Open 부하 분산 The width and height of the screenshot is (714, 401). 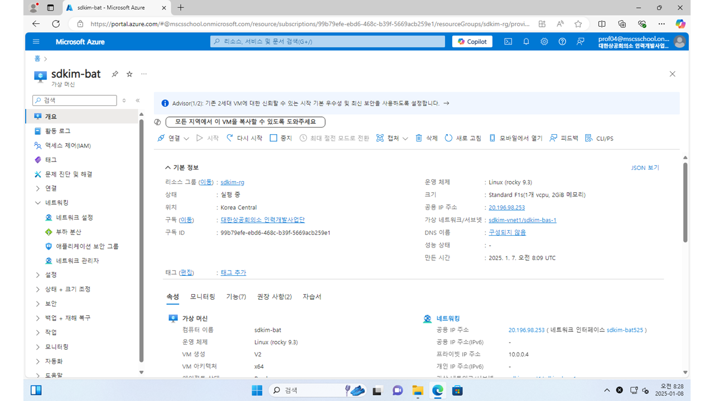click(x=68, y=232)
